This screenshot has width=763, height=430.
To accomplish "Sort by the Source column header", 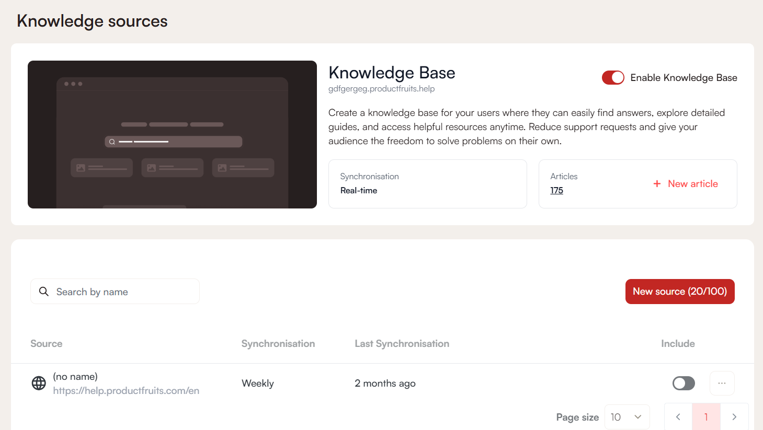I will [47, 344].
